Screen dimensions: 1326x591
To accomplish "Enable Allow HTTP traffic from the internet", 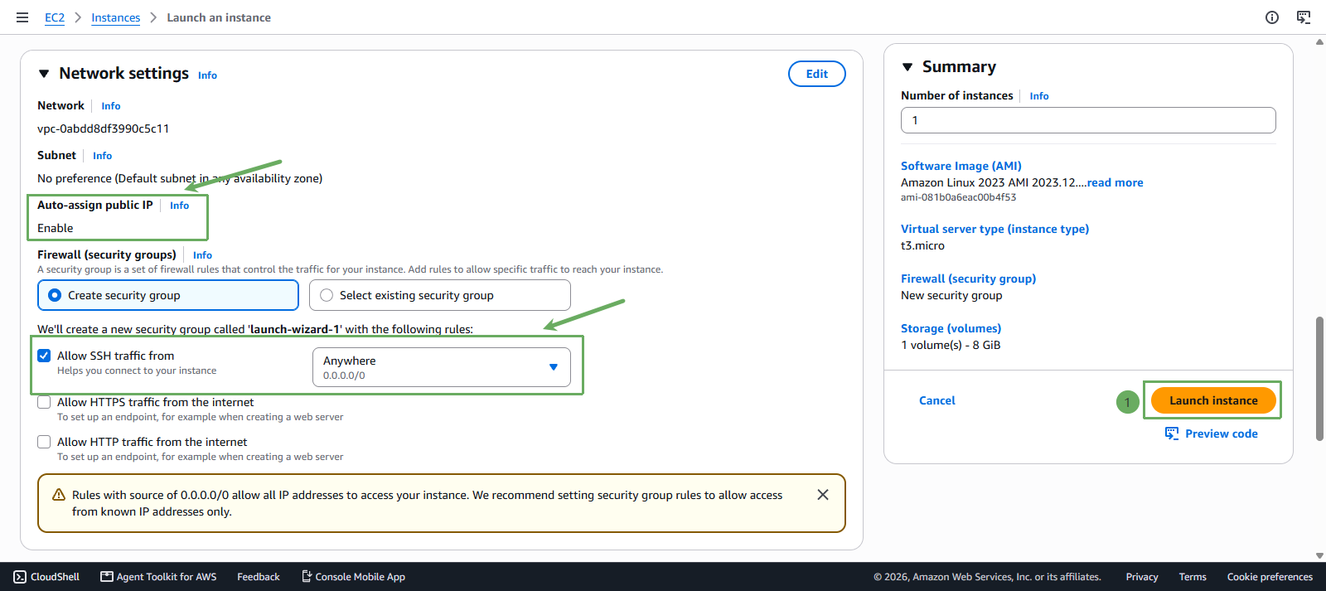I will [44, 442].
